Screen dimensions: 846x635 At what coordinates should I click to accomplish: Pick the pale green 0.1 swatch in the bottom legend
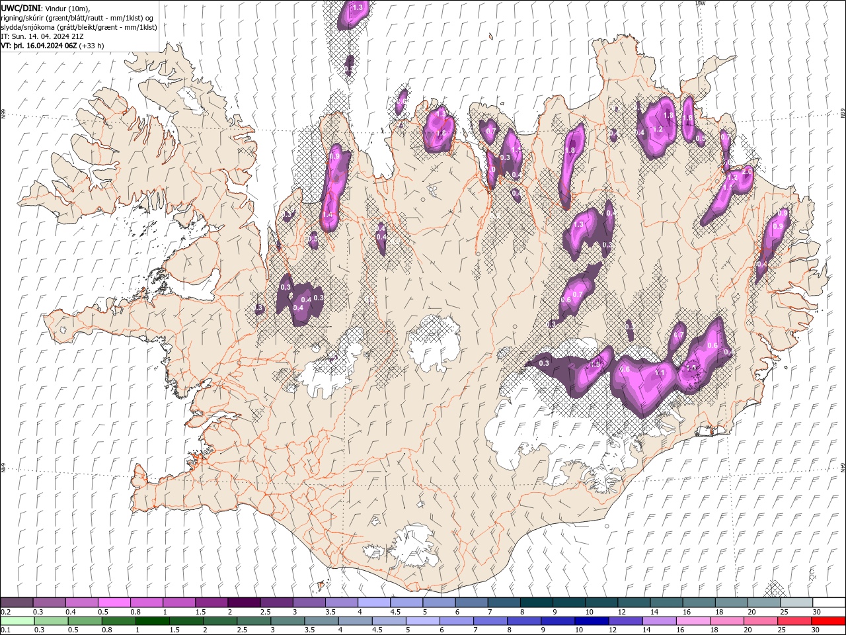click(x=17, y=621)
